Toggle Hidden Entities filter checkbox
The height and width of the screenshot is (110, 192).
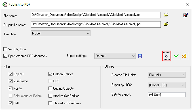[x=50, y=74]
